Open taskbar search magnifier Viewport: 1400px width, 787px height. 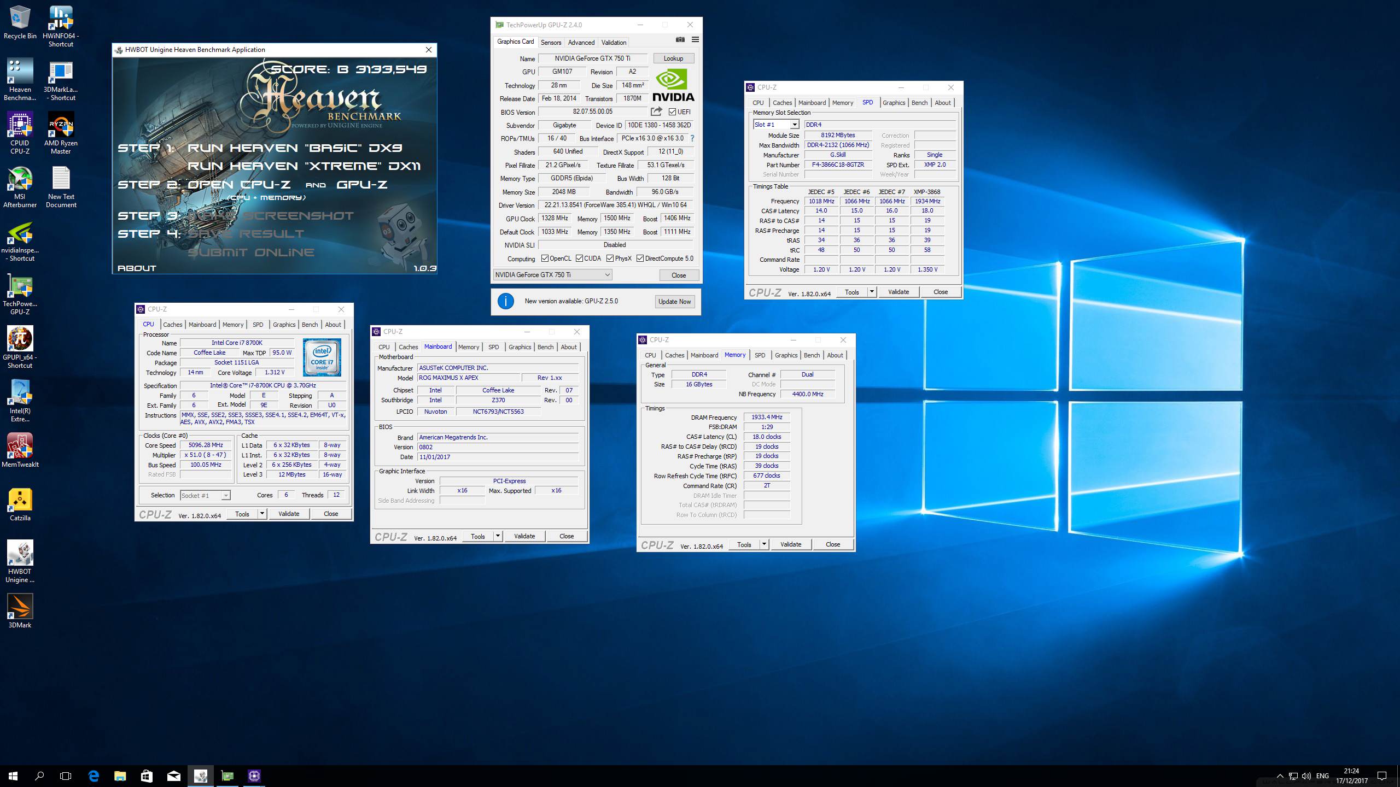pos(39,776)
